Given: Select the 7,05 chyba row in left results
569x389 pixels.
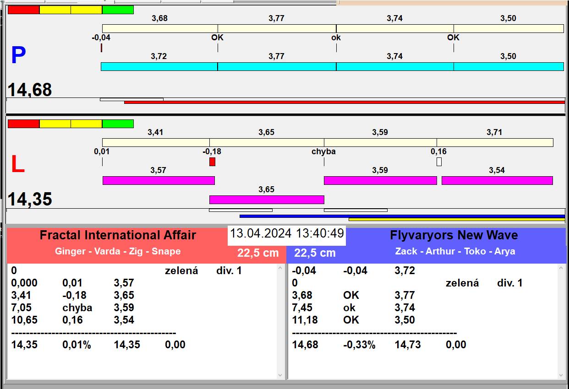Looking at the screenshot, I should 73,308.
